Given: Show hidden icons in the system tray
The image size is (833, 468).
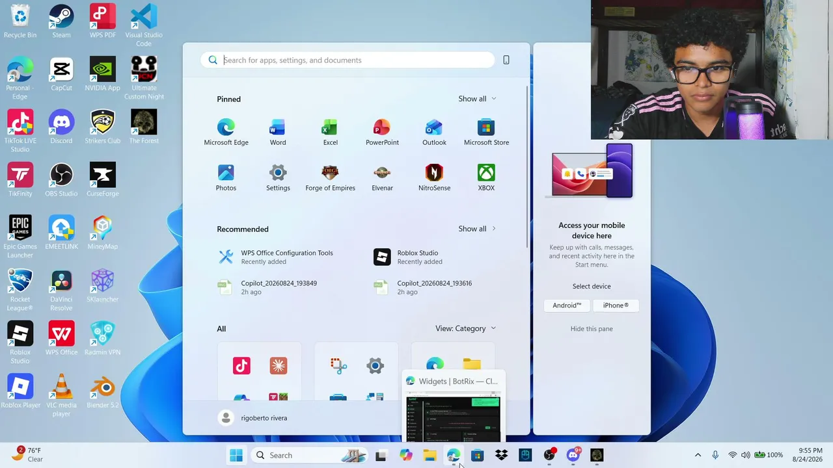Looking at the screenshot, I should click(698, 455).
